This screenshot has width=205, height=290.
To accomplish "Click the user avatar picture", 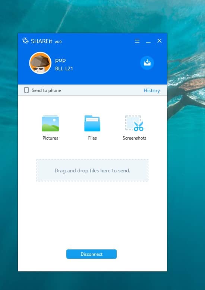I will tap(40, 63).
